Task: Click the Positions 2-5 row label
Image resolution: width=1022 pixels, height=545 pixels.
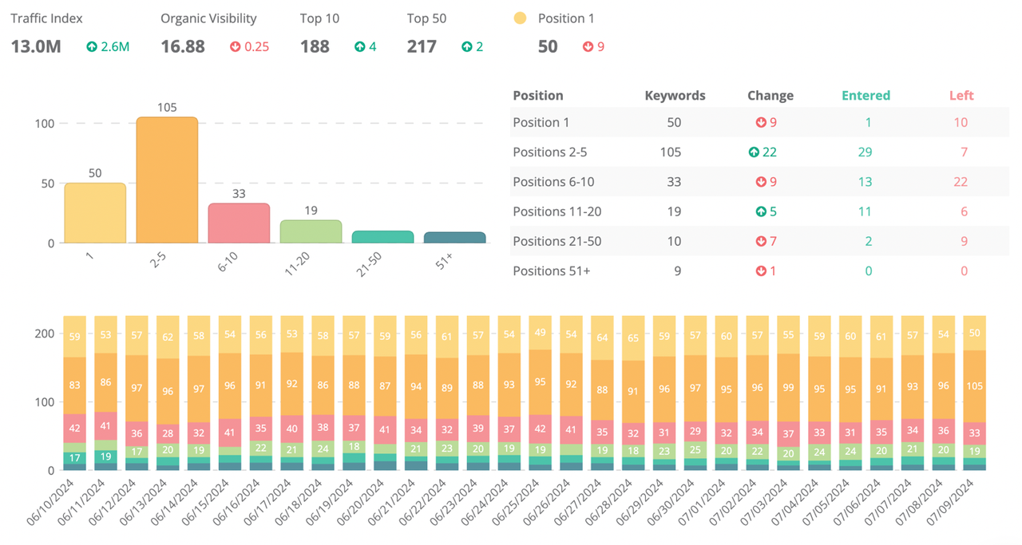Action: click(549, 152)
